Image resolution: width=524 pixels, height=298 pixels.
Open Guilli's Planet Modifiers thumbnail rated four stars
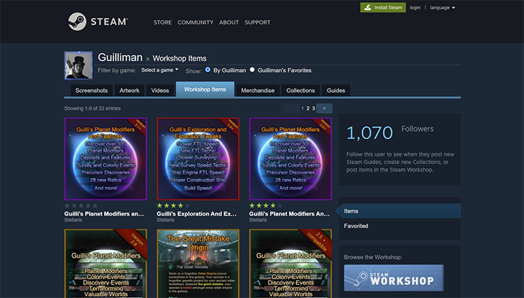tap(291, 159)
